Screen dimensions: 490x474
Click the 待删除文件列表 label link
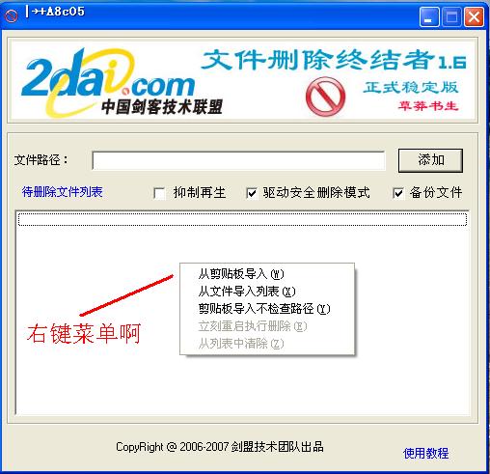tap(63, 192)
